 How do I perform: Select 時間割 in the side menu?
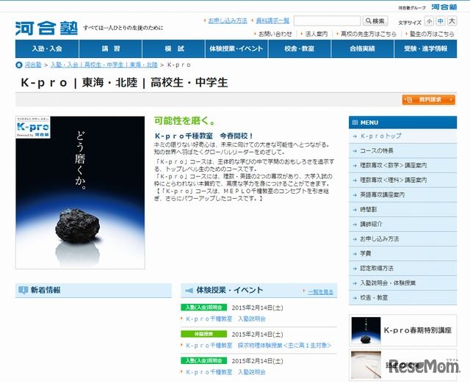402,209
